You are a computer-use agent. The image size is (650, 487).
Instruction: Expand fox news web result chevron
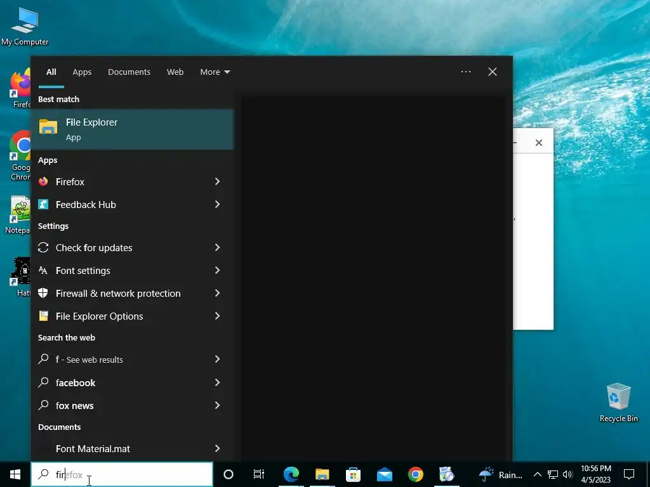tap(217, 405)
